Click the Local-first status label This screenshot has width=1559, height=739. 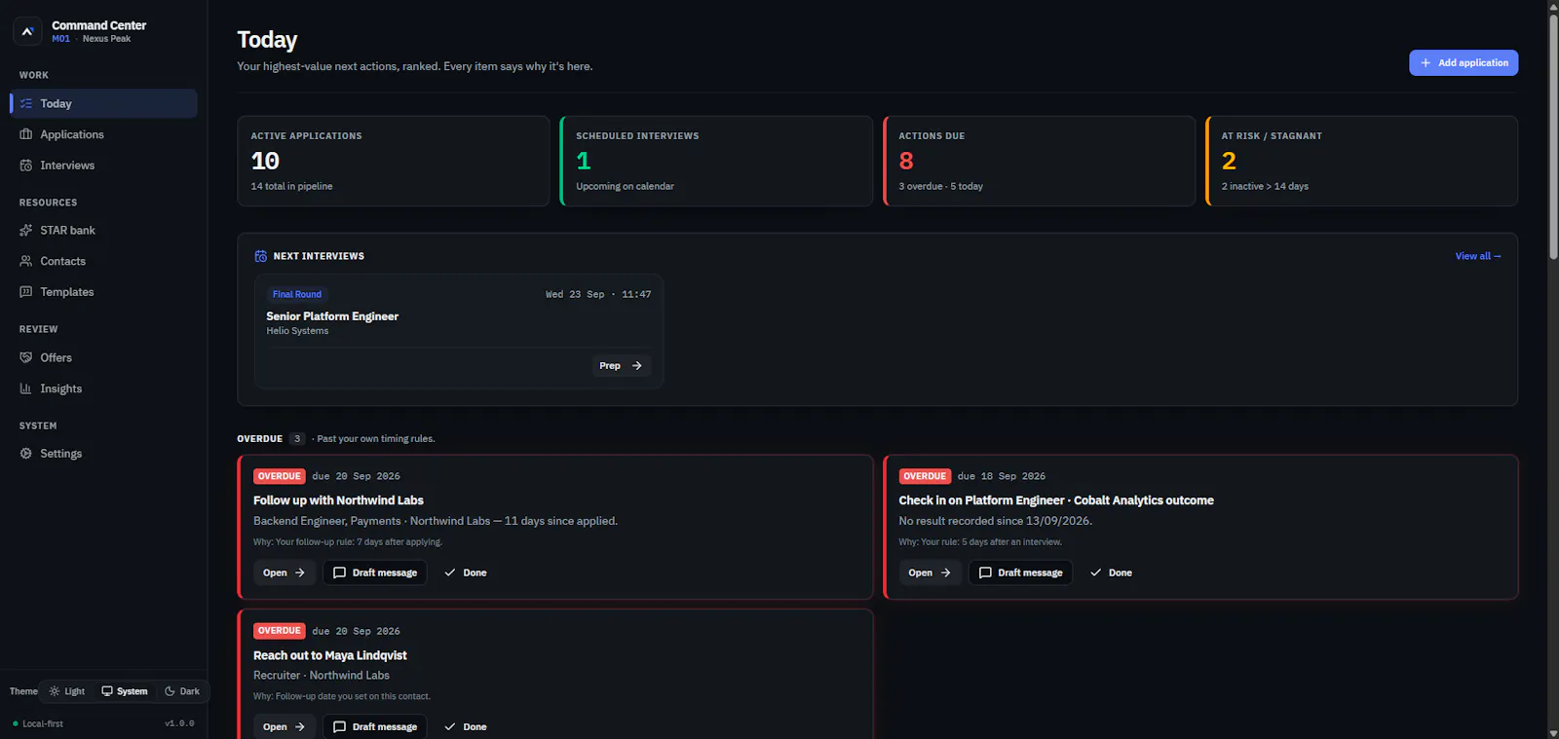43,723
